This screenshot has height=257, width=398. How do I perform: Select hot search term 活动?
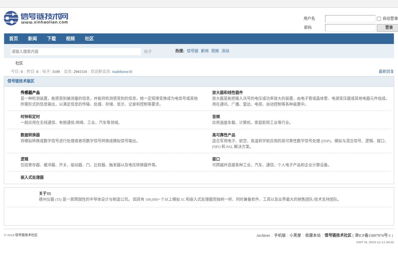(225, 51)
